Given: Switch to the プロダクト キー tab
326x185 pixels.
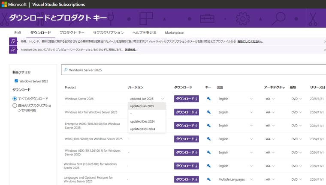Looking at the screenshot, I should pyautogui.click(x=72, y=33).
